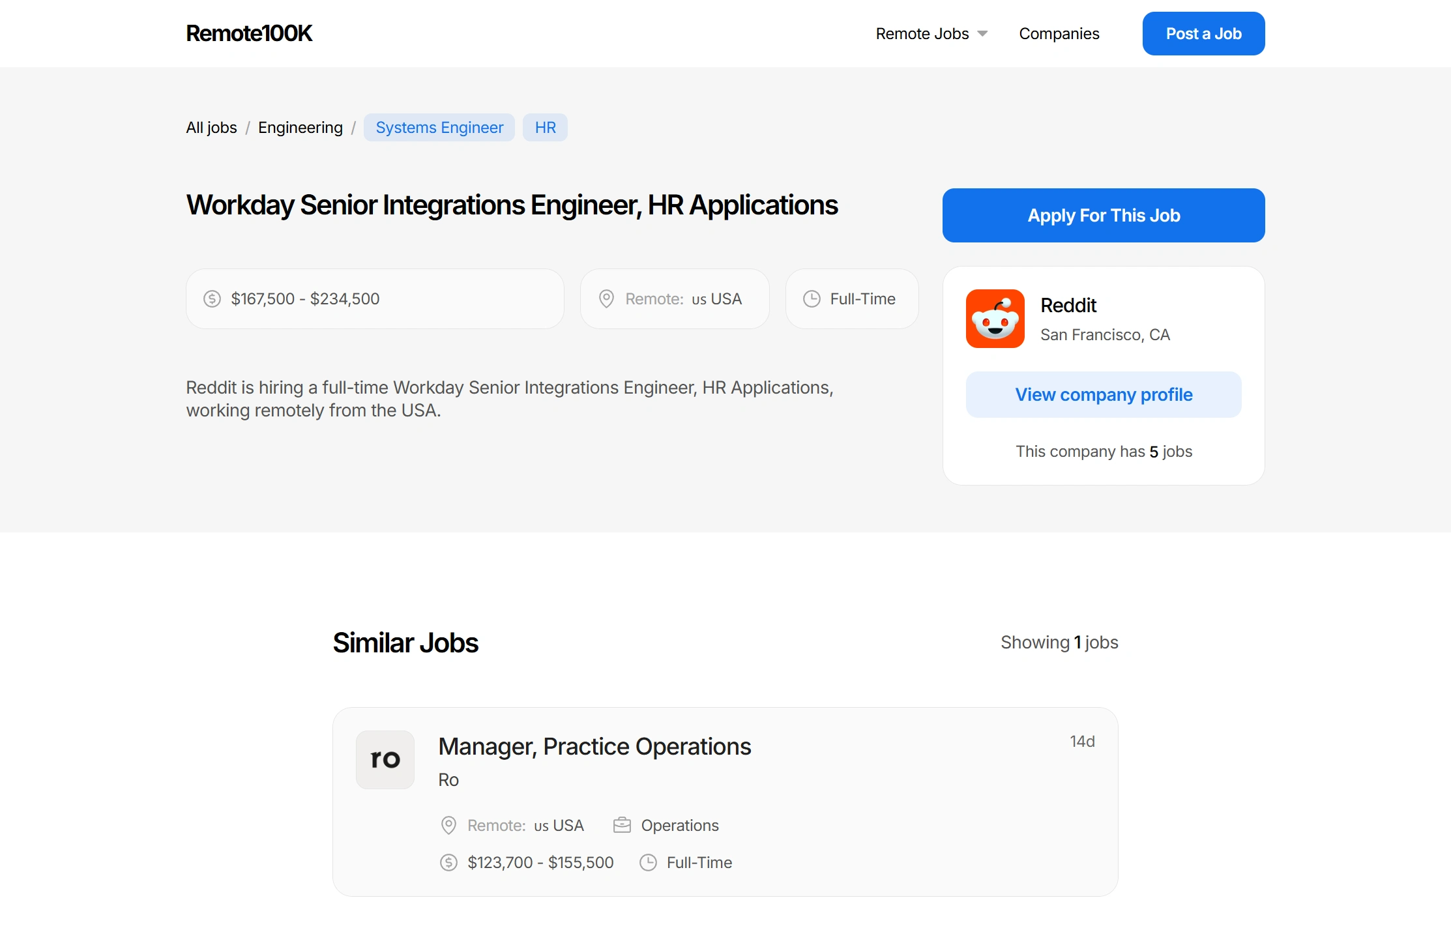Click the Post a Job button
The image size is (1451, 943).
pos(1203,33)
